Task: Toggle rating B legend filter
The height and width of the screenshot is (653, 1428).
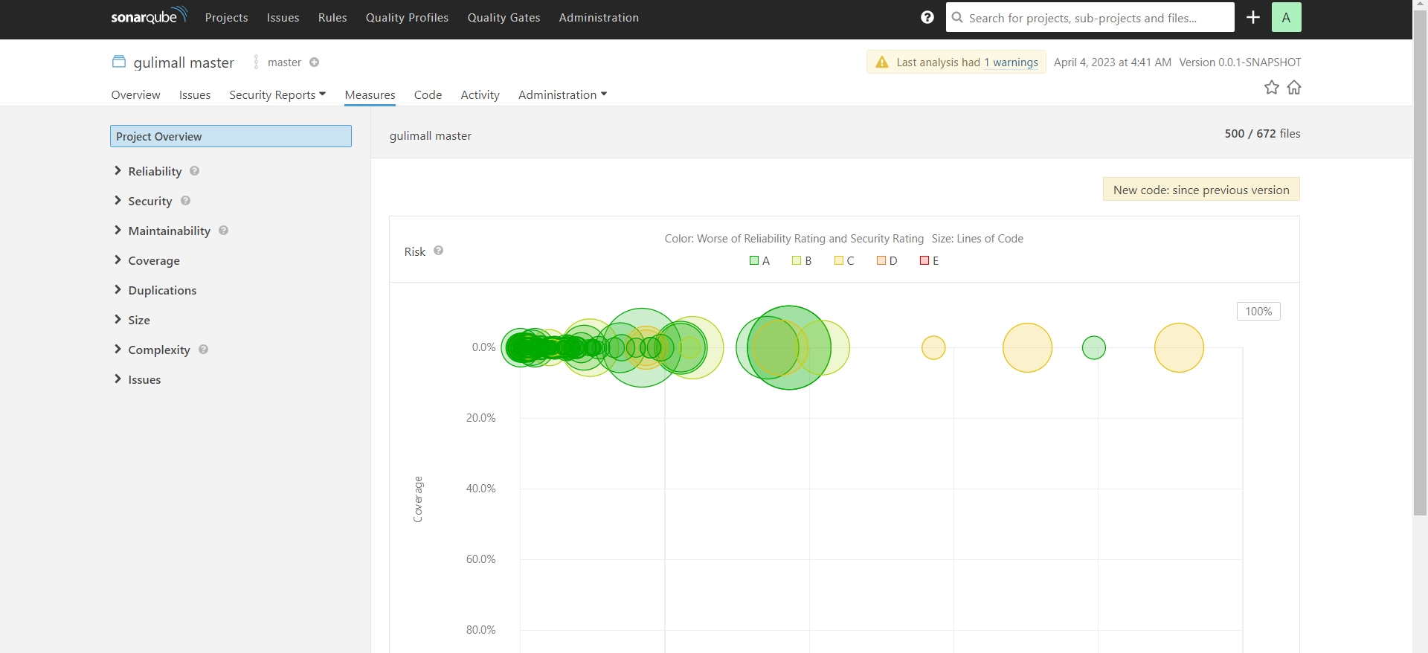Action: pyautogui.click(x=802, y=260)
